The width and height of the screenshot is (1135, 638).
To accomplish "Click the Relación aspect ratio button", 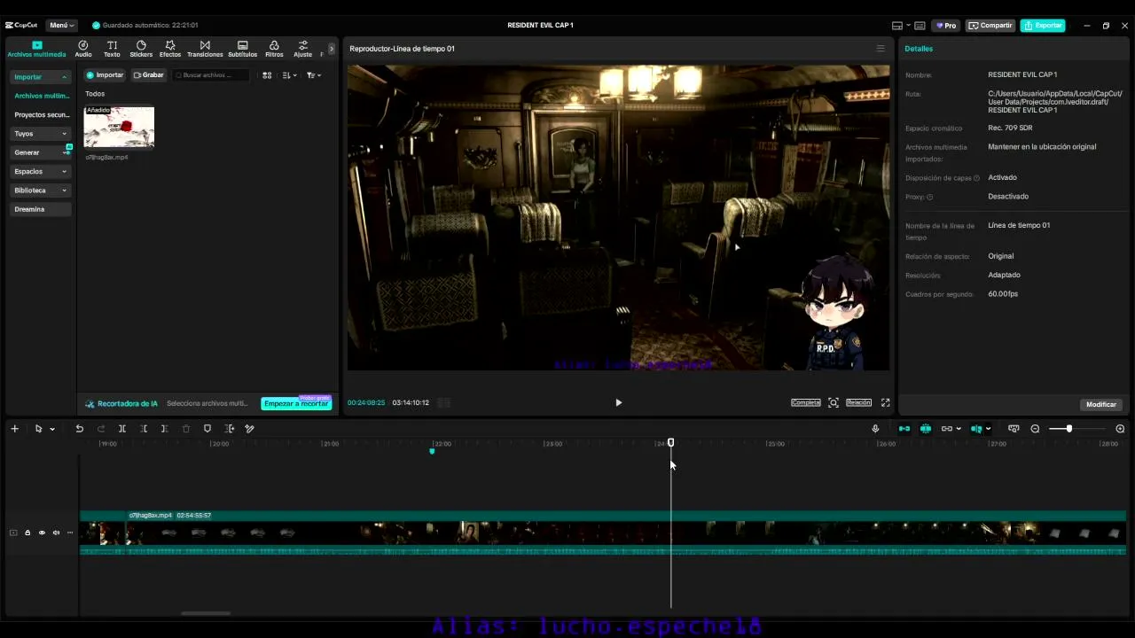I will 858,402.
